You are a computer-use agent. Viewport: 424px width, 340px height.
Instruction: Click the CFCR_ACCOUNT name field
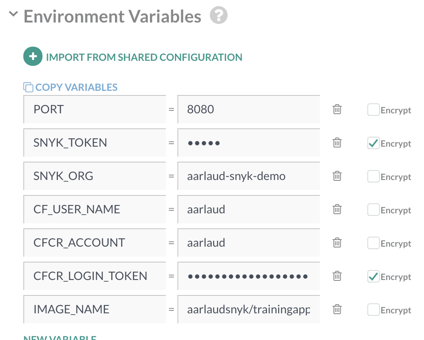point(95,242)
